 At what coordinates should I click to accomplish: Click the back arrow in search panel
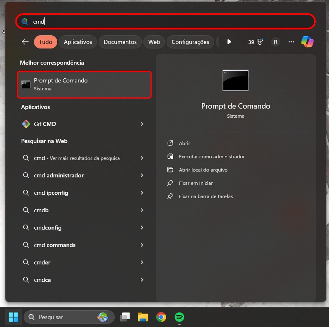(x=25, y=42)
